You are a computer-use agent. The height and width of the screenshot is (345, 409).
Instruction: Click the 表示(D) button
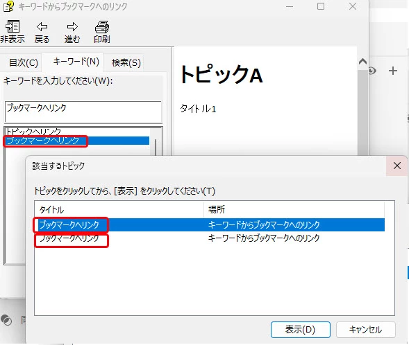300,330
